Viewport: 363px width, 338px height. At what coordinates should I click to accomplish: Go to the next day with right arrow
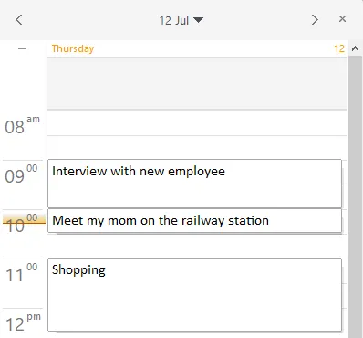click(315, 20)
